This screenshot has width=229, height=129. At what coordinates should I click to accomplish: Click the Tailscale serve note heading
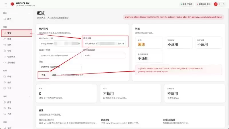46,120
